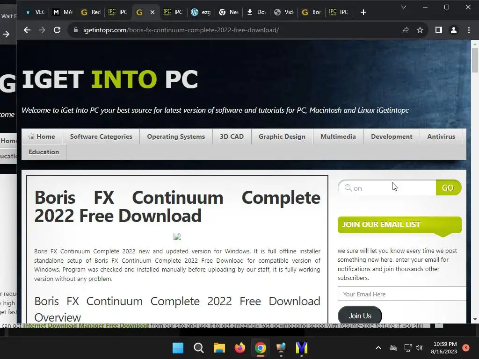The image size is (479, 359).
Task: Click the page vertical scrollbar thumb
Action: [475, 60]
